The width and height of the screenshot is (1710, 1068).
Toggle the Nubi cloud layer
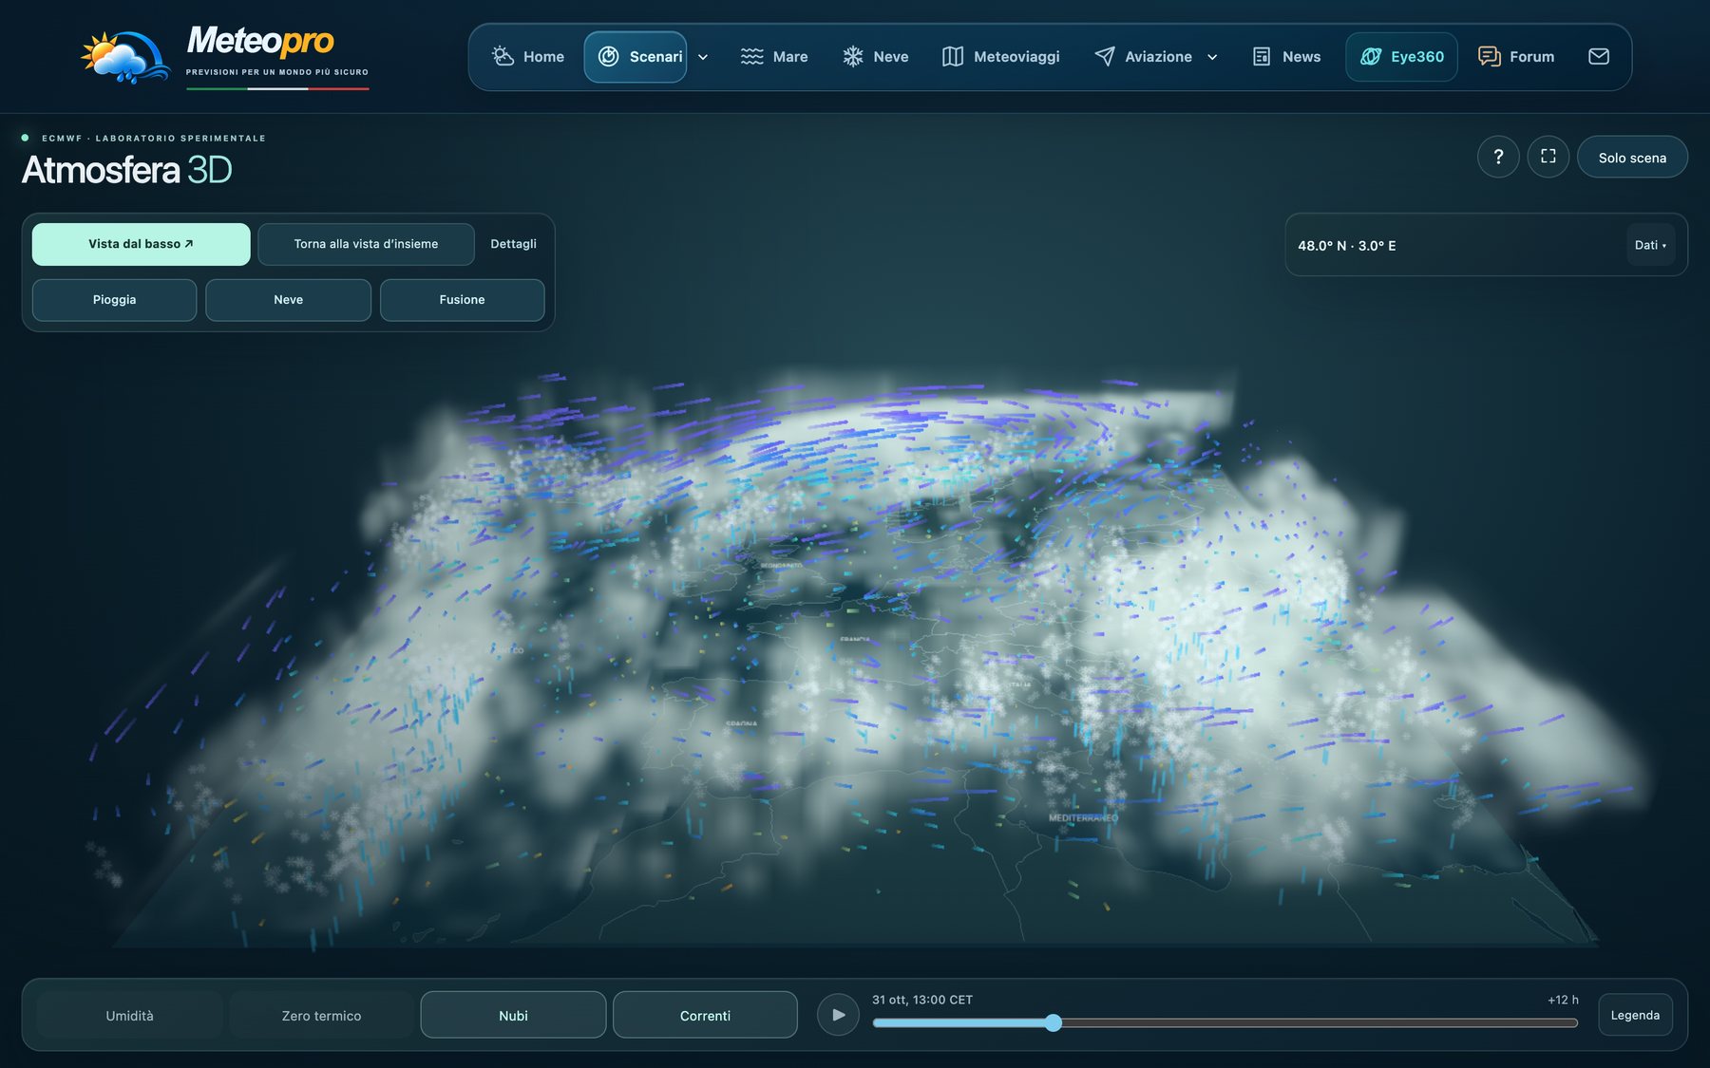tap(514, 1016)
